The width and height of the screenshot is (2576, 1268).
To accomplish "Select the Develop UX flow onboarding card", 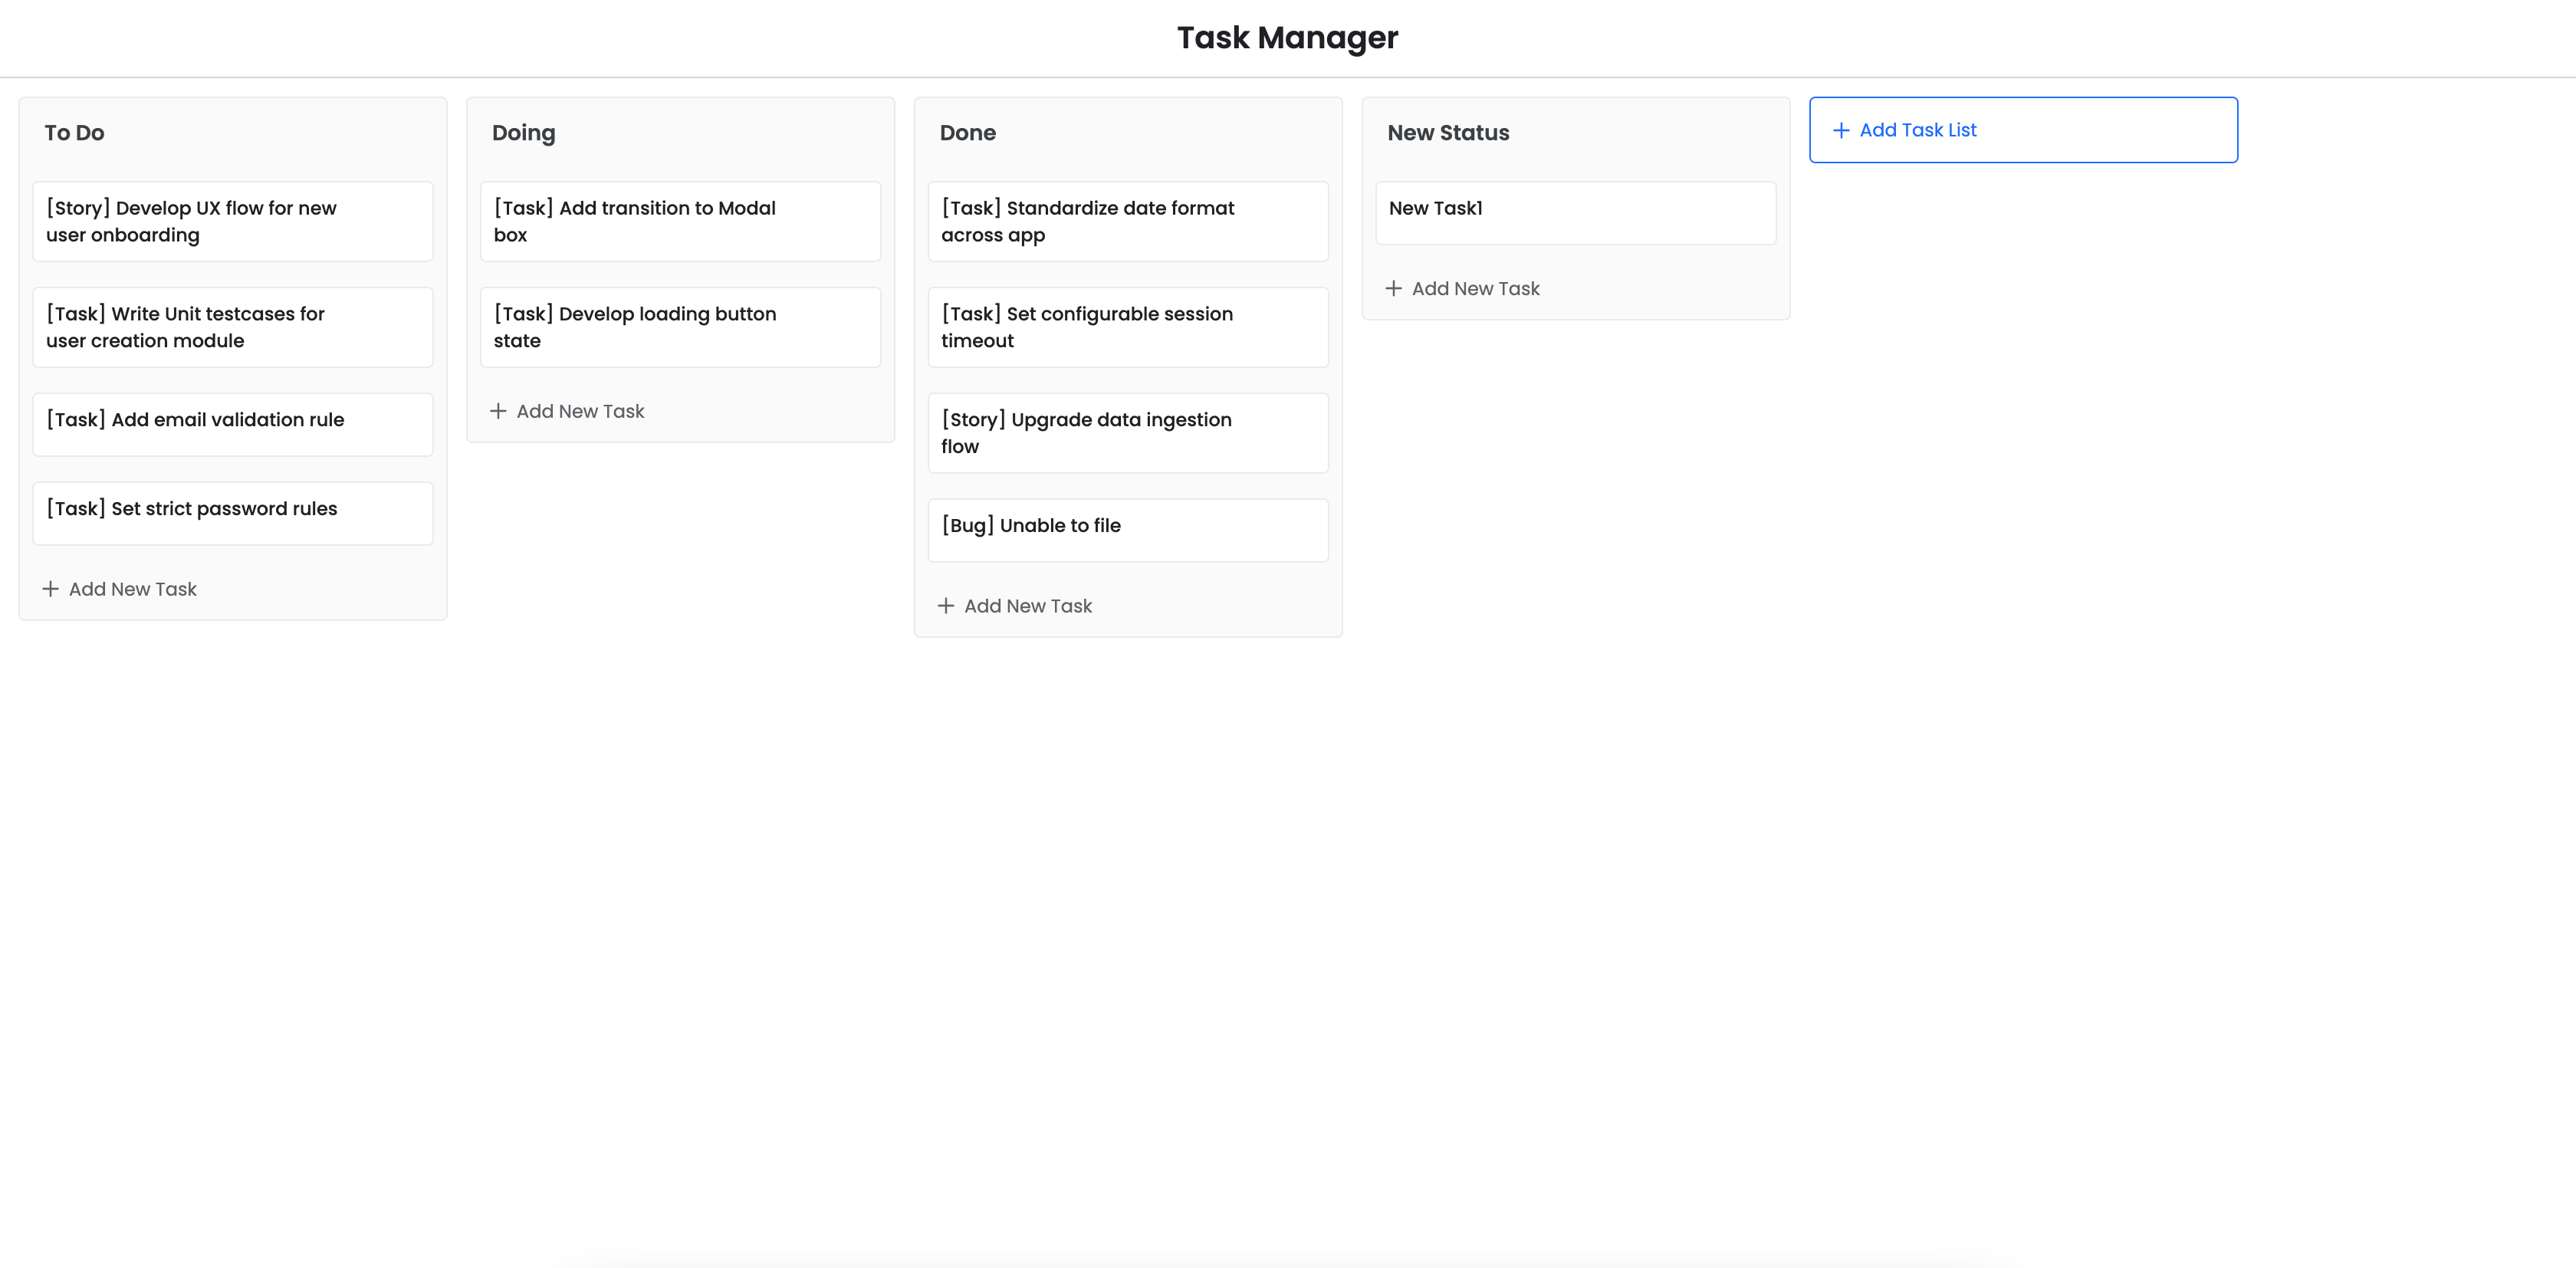I will 232,221.
